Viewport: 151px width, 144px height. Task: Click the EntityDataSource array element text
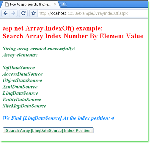[22, 99]
